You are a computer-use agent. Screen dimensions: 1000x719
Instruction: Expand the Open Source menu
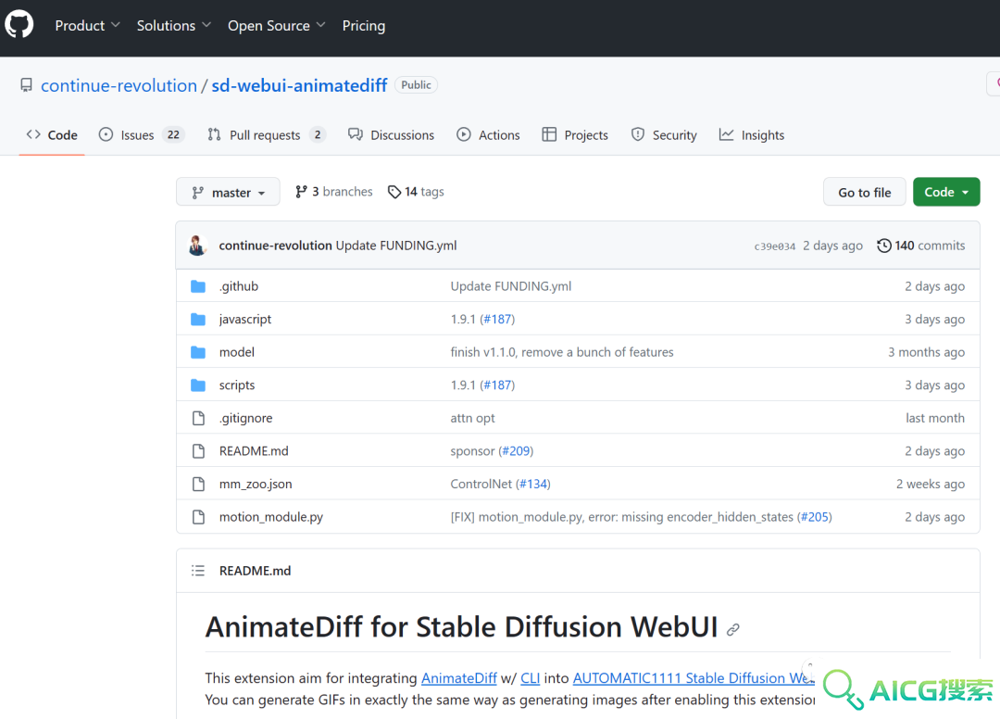point(277,26)
